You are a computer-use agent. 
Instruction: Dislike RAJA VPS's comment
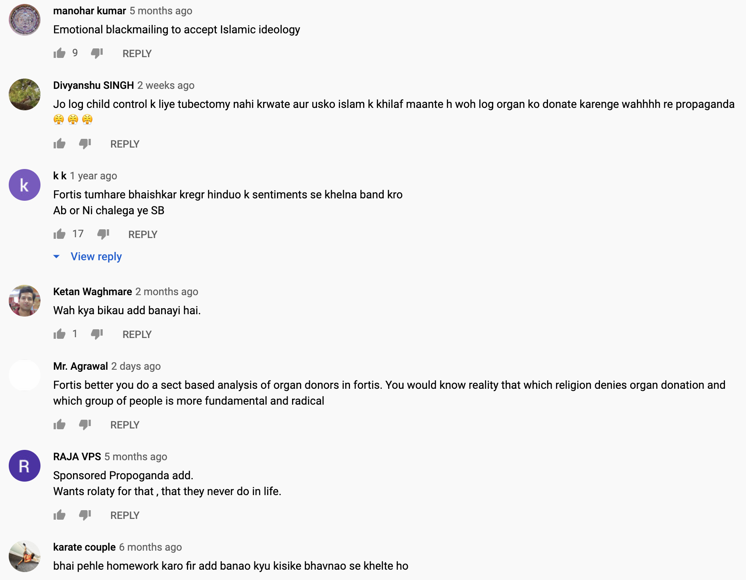85,515
